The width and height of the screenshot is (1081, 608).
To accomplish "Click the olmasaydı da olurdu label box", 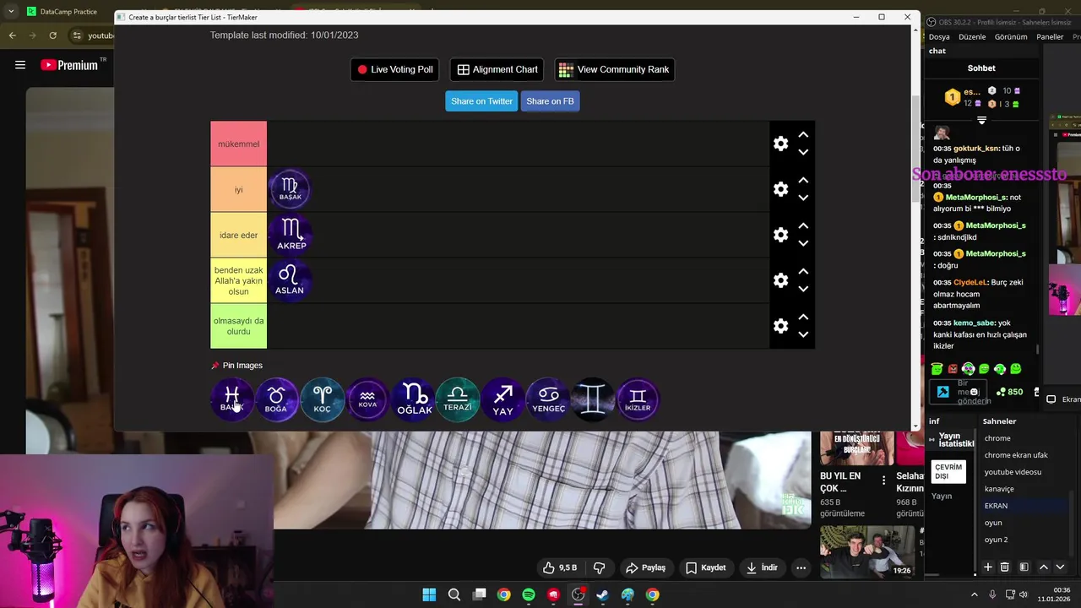I will (238, 326).
